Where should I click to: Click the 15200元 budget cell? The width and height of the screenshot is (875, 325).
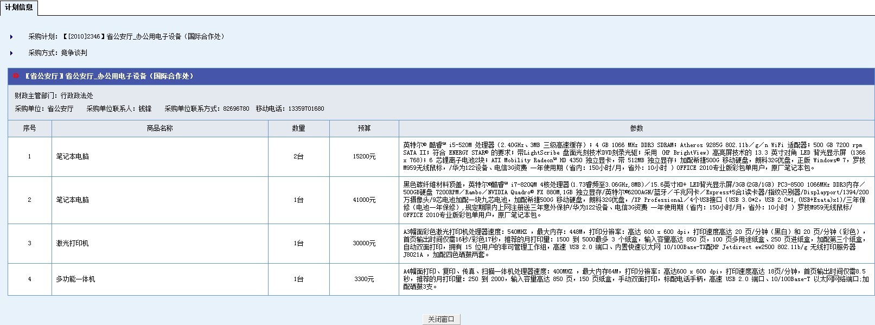pos(364,157)
